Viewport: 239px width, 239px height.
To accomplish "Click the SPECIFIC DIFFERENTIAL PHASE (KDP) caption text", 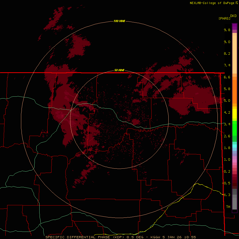I will pos(85,237).
